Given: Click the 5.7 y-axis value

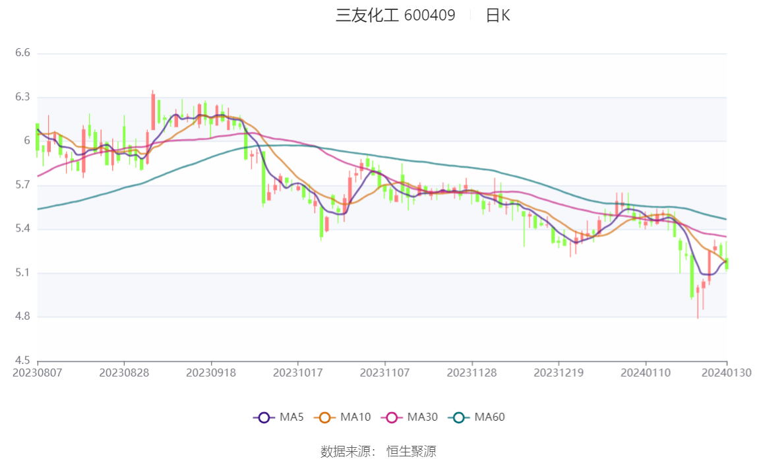Looking at the screenshot, I should coord(22,185).
